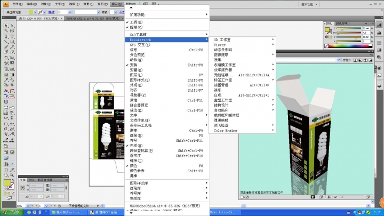
Task: Select the Type tool in the toolbox
Action: click(x=12, y=36)
